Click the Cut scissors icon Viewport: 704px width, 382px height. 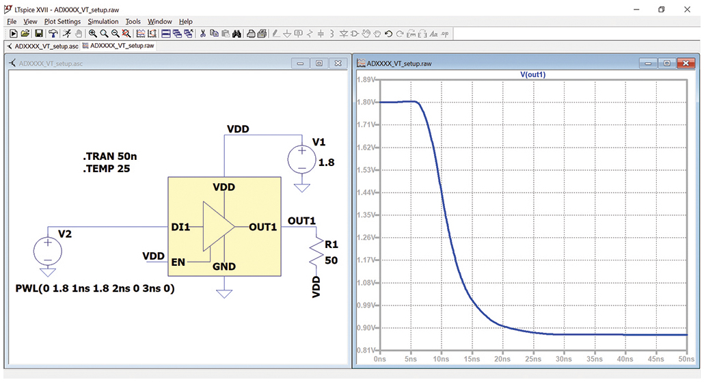(203, 33)
